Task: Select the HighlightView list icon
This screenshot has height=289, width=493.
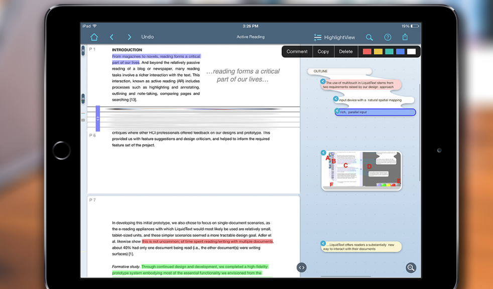Action: [x=317, y=37]
